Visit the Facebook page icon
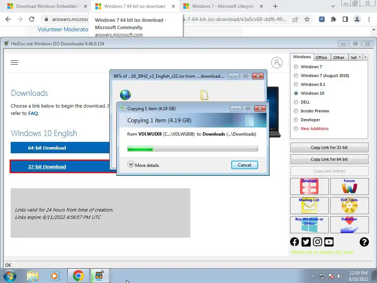Screen dimensions: 377x283 click(295, 242)
